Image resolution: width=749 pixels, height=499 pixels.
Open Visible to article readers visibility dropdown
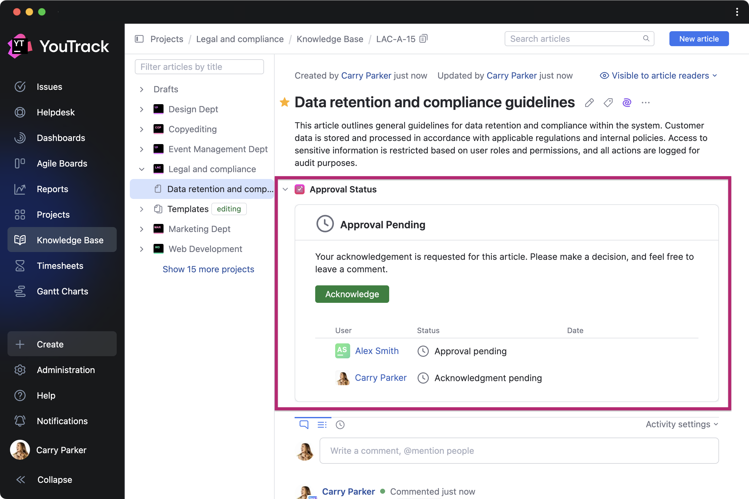(658, 75)
